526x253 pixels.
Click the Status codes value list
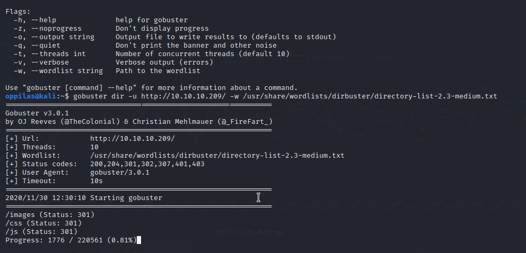pos(147,164)
